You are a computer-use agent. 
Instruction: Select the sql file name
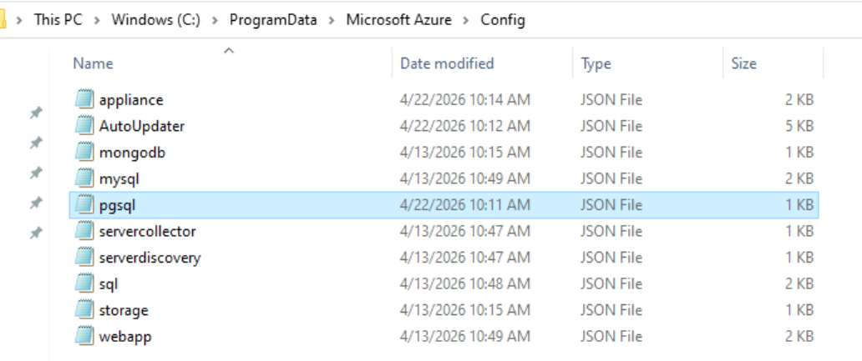click(x=109, y=284)
